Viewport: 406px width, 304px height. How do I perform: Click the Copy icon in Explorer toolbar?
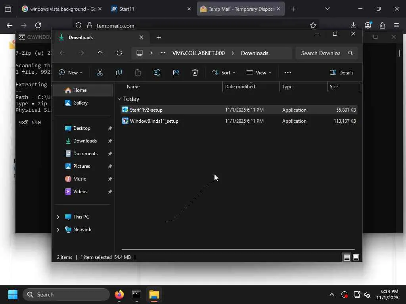click(119, 73)
